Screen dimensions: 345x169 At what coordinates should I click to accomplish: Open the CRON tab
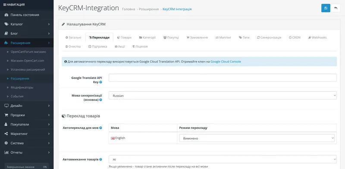point(295,38)
